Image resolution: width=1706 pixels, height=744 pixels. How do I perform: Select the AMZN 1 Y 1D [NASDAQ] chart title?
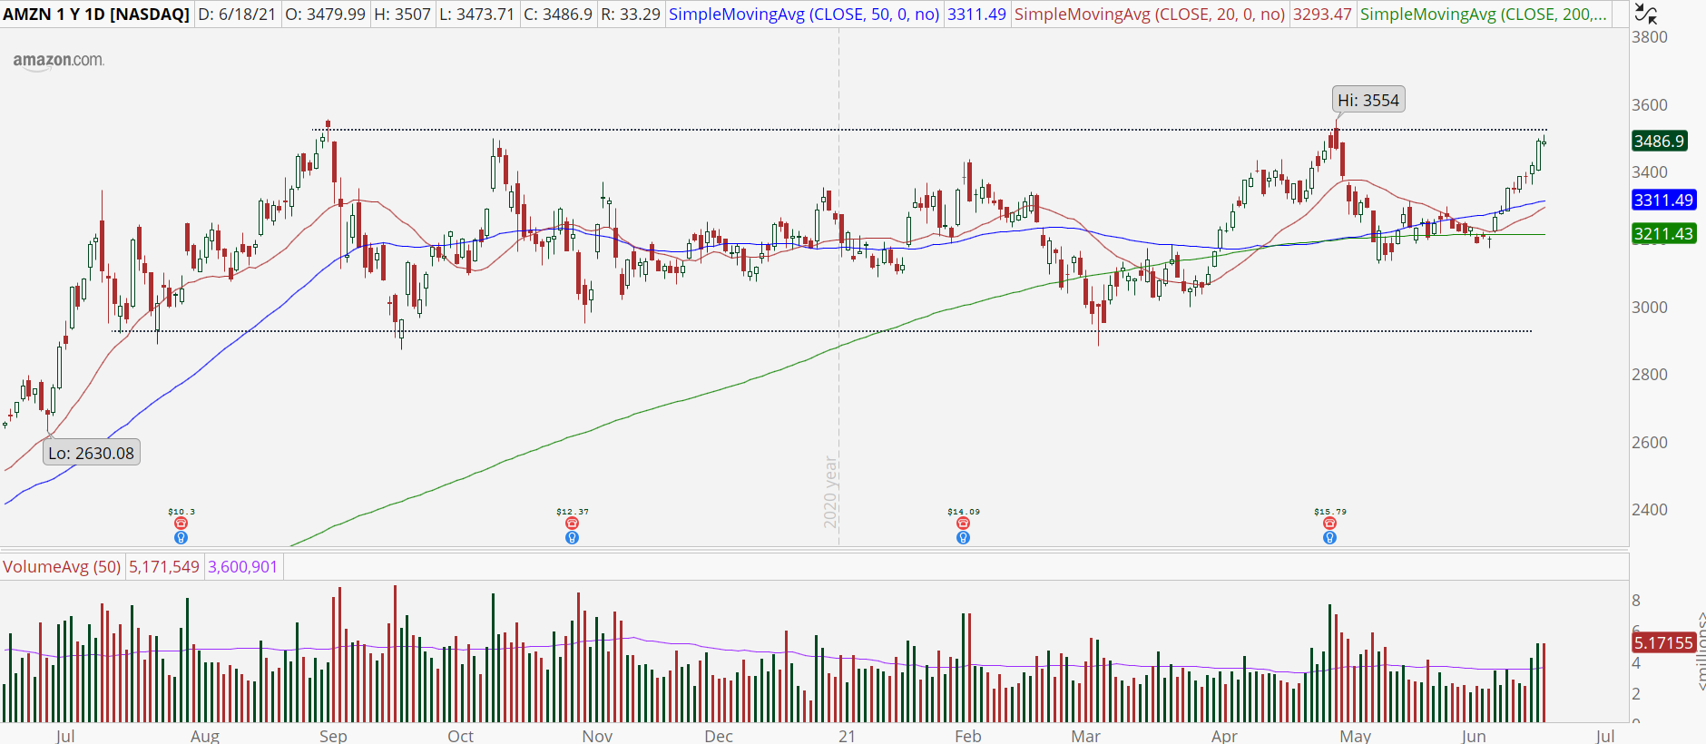96,15
